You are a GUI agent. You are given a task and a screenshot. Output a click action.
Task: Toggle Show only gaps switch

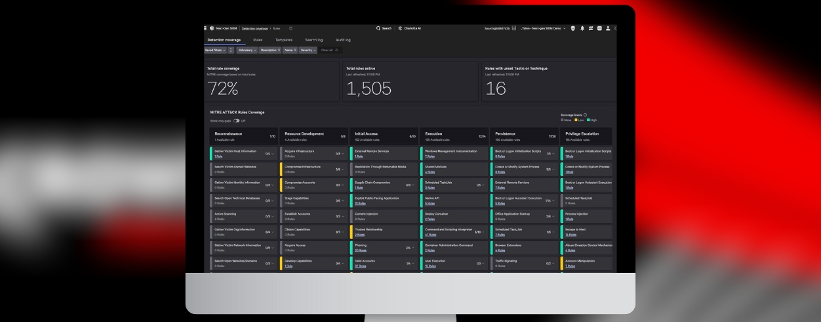[x=237, y=120]
